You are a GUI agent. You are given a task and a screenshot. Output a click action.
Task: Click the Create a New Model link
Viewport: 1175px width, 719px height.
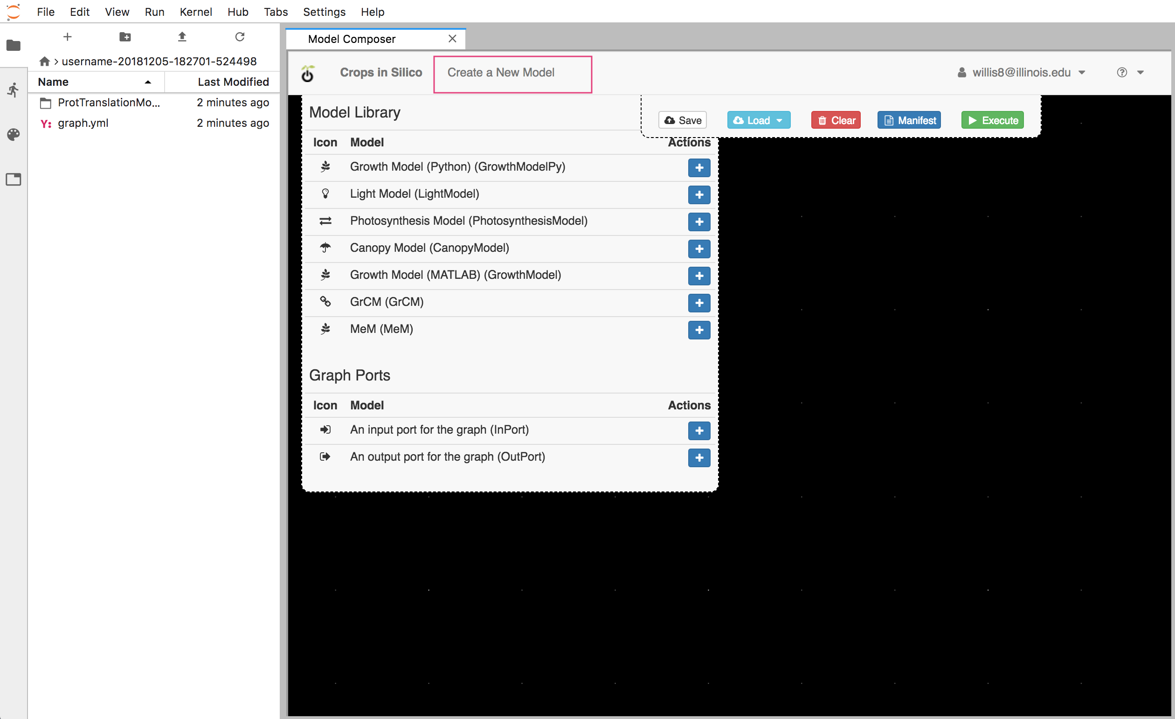coord(501,72)
